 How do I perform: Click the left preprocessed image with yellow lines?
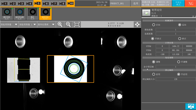click(24, 70)
